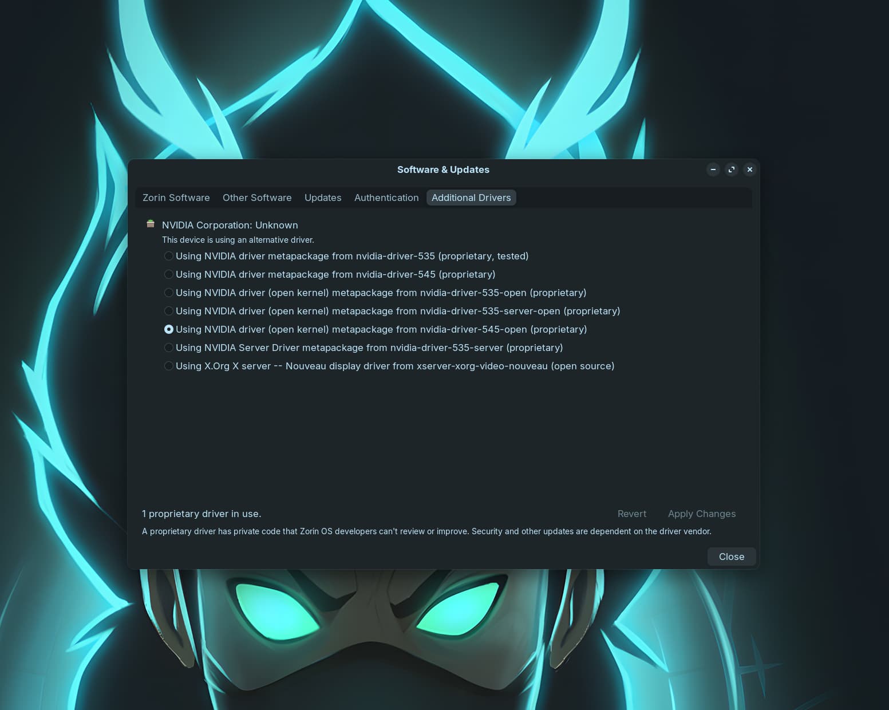The width and height of the screenshot is (889, 710).
Task: Click the NVIDIA device card icon
Action: 151,224
